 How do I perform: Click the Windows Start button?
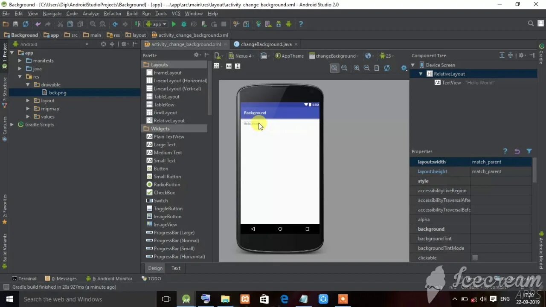pyautogui.click(x=9, y=299)
